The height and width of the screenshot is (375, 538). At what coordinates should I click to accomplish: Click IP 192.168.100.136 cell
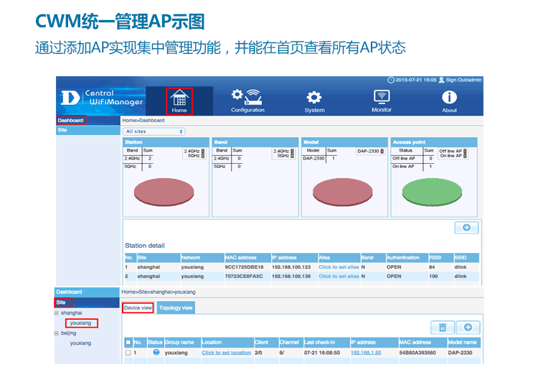coord(291,277)
